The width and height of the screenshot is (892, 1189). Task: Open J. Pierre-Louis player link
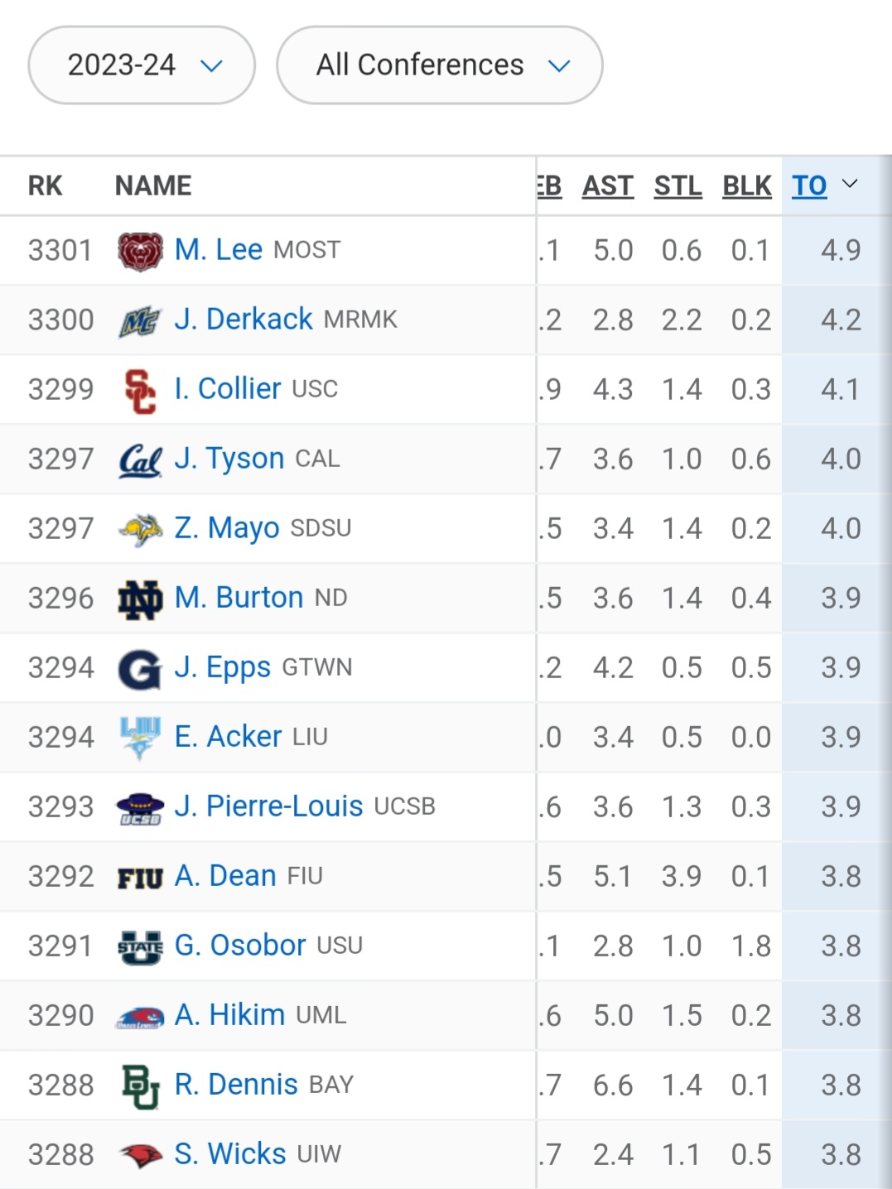pyautogui.click(x=268, y=806)
